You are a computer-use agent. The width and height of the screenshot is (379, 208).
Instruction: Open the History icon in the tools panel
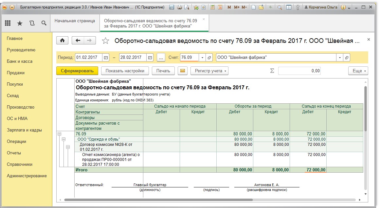tap(32, 23)
